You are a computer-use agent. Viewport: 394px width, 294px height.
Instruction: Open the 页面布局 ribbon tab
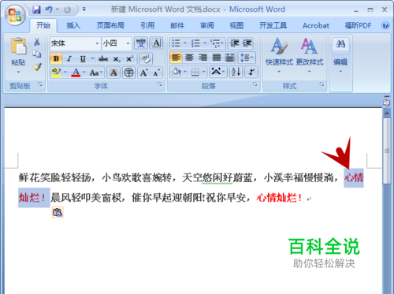110,25
